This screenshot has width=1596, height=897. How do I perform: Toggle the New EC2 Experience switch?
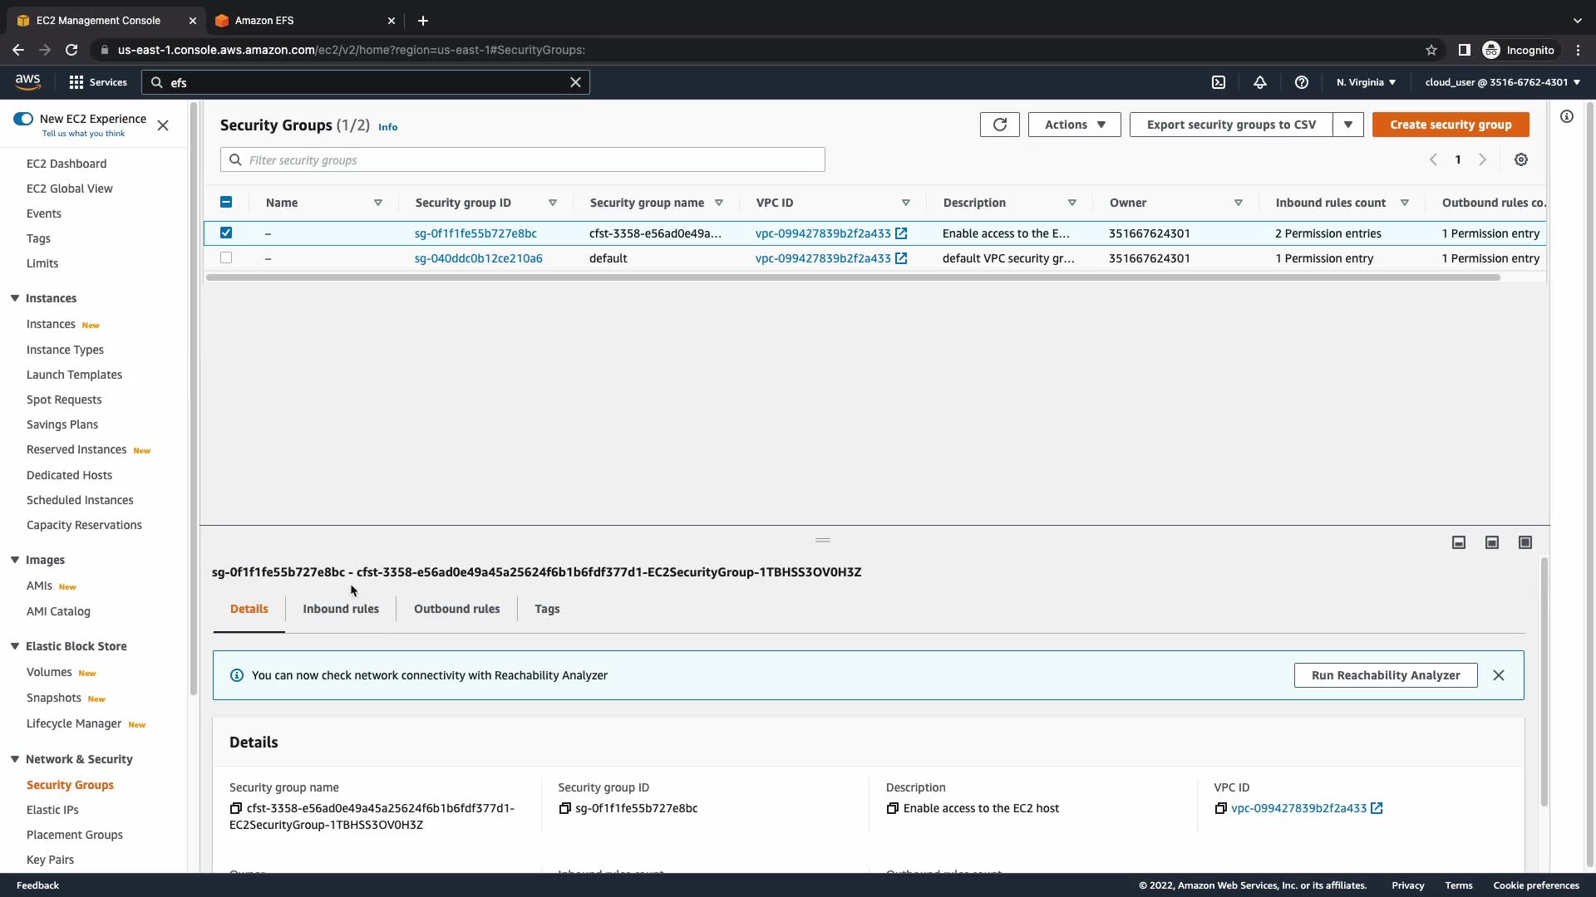[23, 119]
